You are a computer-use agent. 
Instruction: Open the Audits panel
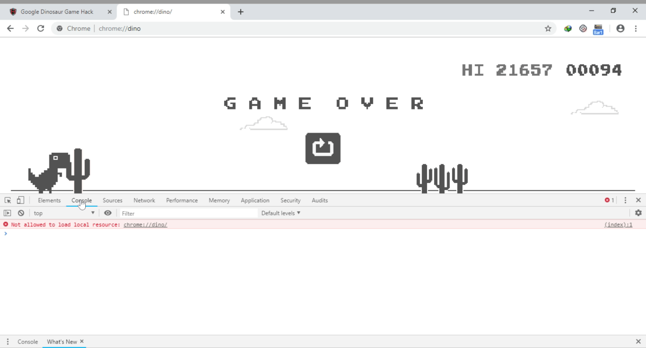(x=319, y=200)
